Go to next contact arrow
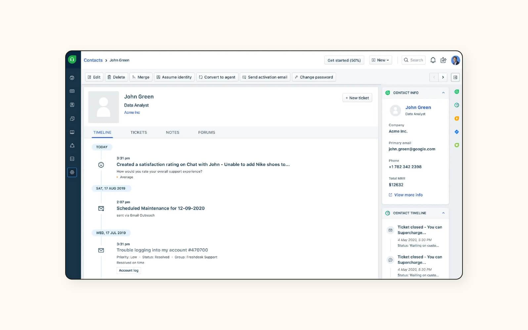528x330 pixels. pyautogui.click(x=443, y=77)
